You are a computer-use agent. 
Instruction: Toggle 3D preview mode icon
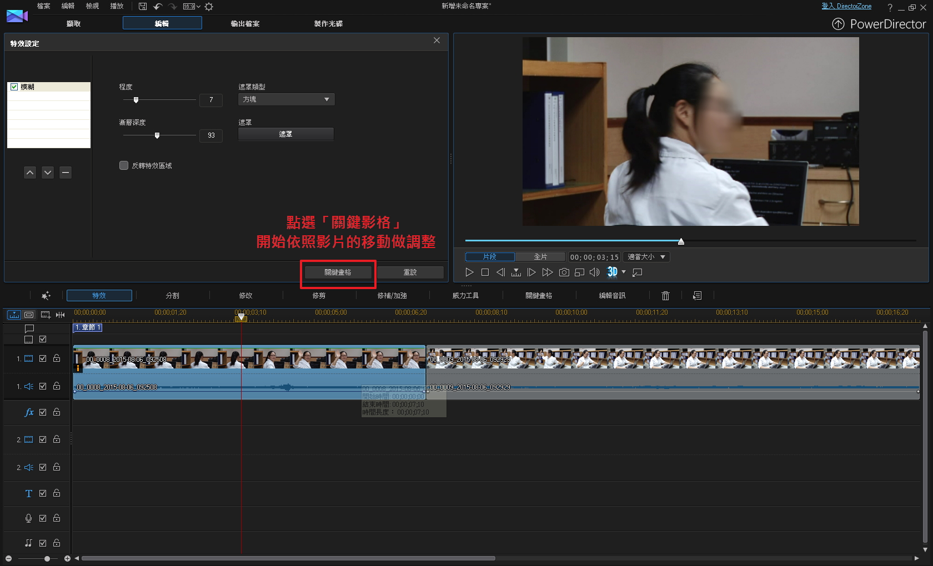tap(612, 272)
